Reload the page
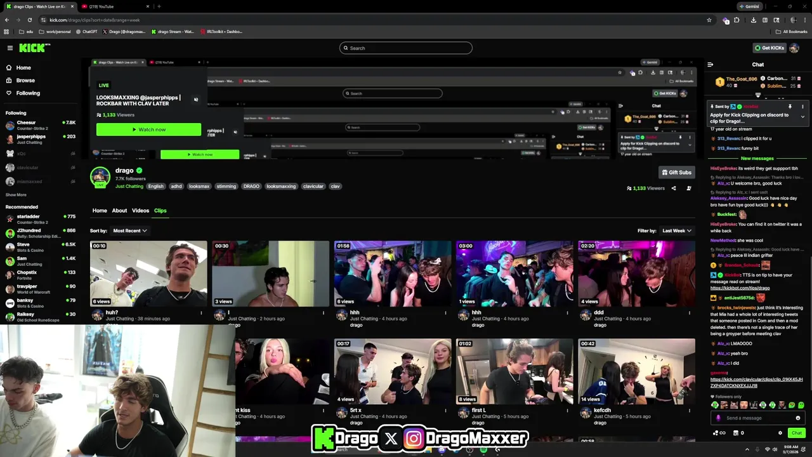Image resolution: width=812 pixels, height=457 pixels. 29,20
